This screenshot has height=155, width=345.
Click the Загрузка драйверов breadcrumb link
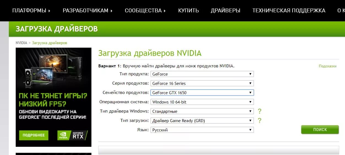(x=50, y=43)
